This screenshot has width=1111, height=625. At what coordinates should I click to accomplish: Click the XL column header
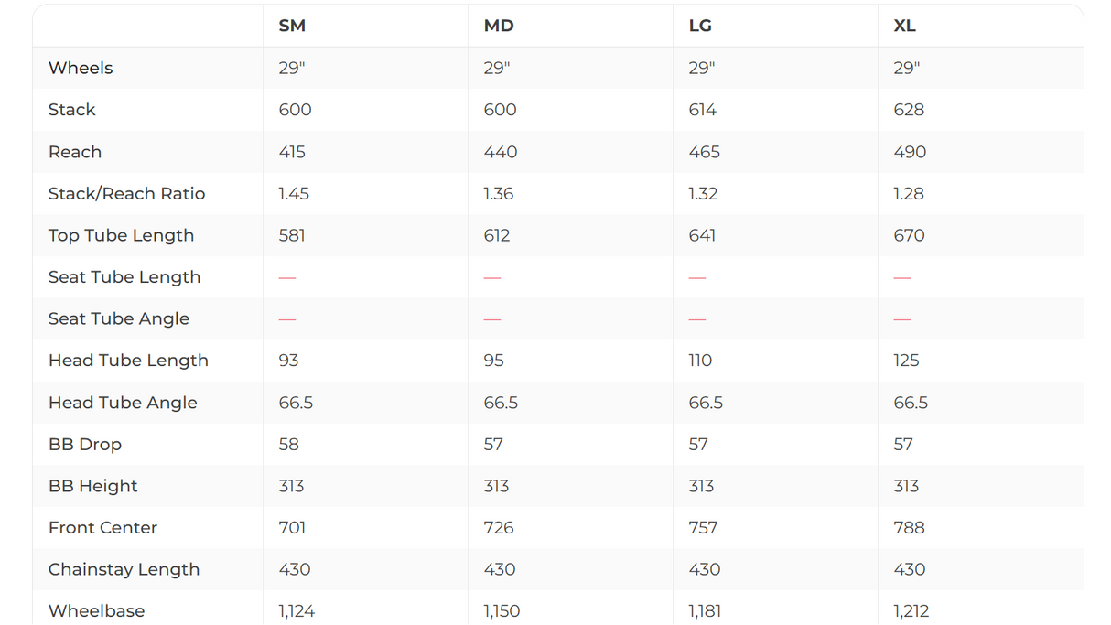904,26
